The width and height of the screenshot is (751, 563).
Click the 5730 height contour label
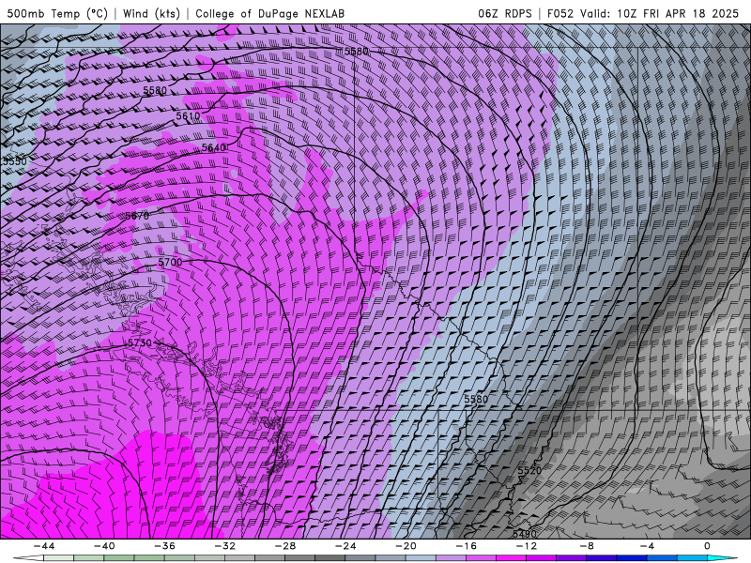140,342
